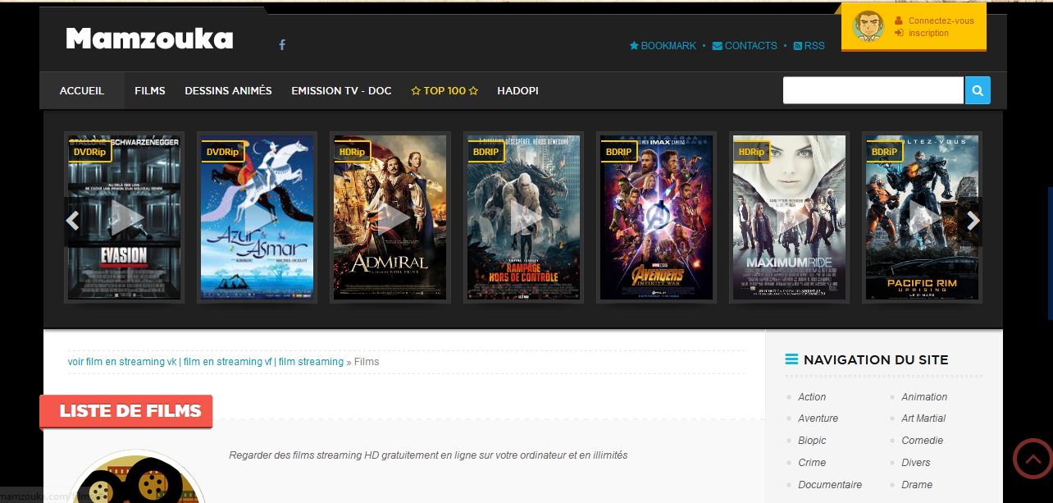
Task: Open the Maximum Ride poster
Action: coord(789,218)
